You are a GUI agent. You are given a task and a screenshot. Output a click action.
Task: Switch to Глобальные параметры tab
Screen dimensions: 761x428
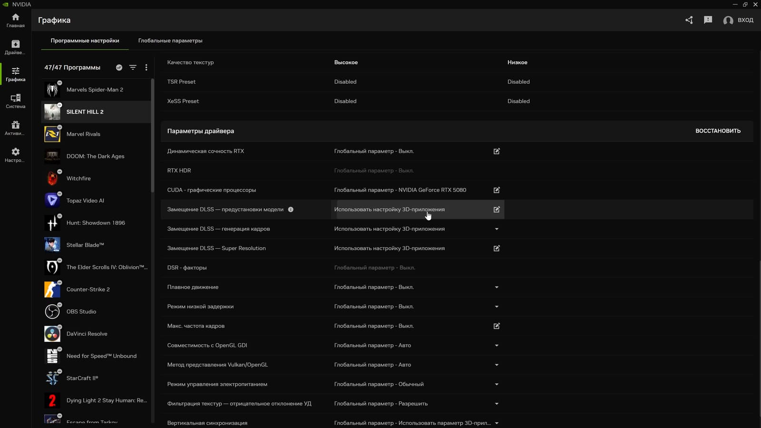(x=170, y=40)
